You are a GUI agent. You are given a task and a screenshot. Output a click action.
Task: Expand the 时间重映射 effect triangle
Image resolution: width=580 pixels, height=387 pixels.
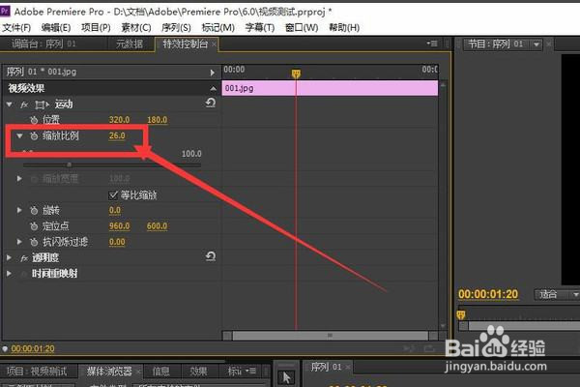(10, 274)
